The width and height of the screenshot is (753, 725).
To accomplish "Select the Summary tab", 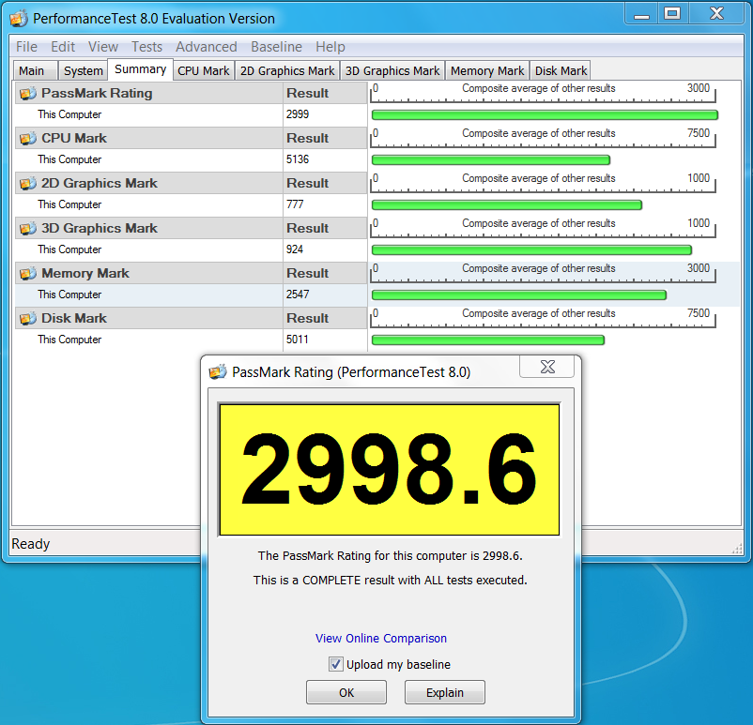I will 140,69.
